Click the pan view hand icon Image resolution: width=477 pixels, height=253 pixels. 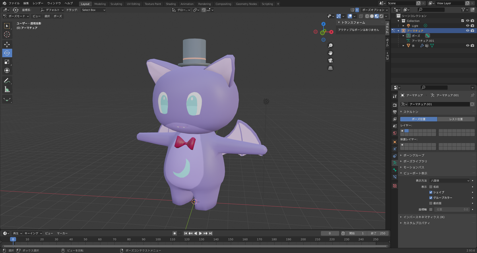(x=330, y=53)
